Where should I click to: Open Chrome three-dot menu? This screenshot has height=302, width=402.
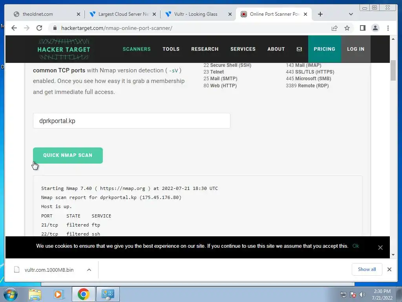tap(388, 28)
